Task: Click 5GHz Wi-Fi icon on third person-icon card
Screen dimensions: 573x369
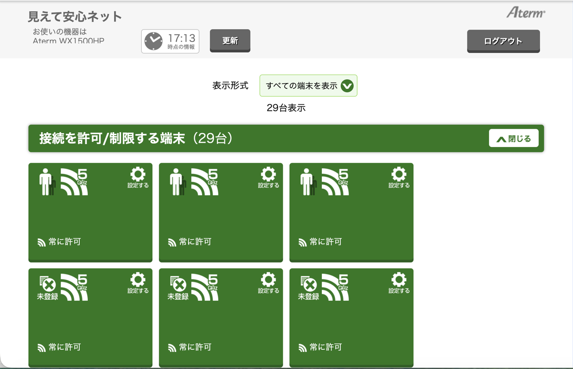Action: [336, 182]
